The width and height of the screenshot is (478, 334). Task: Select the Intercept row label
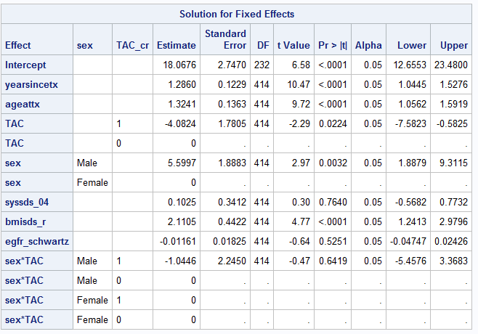point(25,65)
